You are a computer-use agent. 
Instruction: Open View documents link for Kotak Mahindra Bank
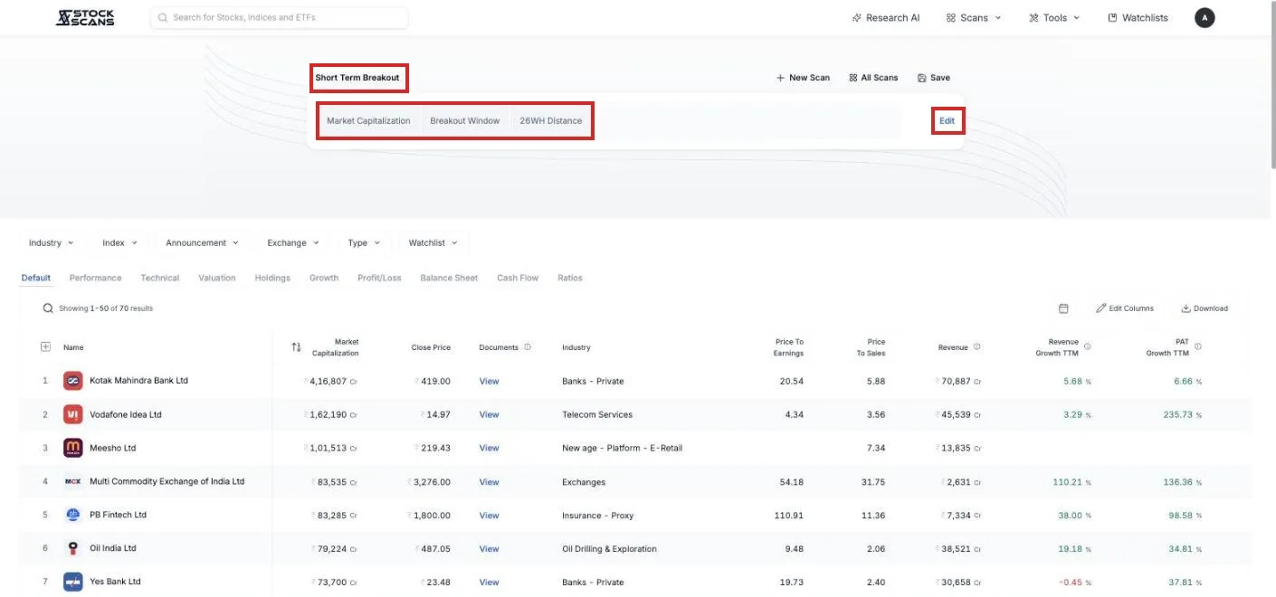[x=490, y=381]
